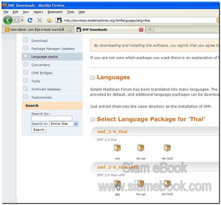The width and height of the screenshot is (221, 205).
Task: Click the green Back navigation button
Action: point(8,21)
